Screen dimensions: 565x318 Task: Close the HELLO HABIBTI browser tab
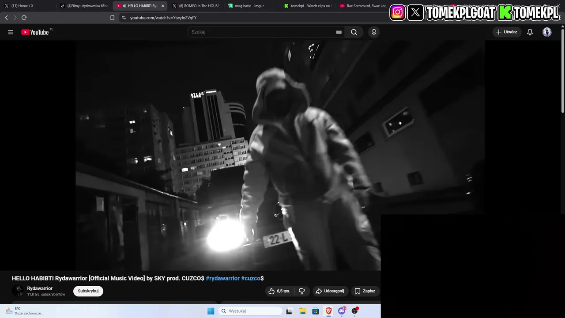coord(162,6)
